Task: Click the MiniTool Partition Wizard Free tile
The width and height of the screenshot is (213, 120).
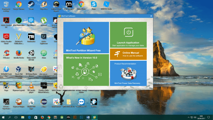Action: pos(86,38)
